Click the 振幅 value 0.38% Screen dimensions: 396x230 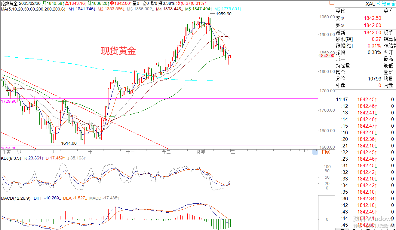375,53
